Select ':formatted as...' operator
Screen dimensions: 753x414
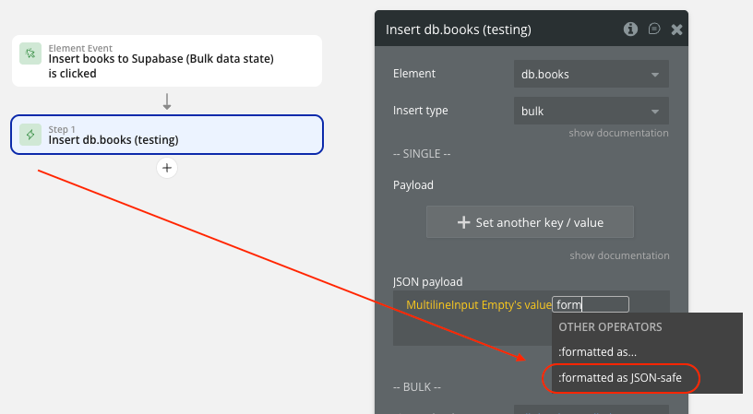point(597,352)
